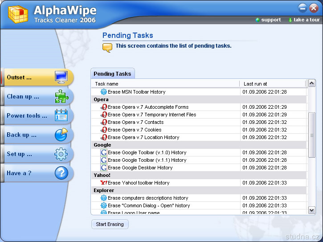Viewport: 323px width, 242px height.
Task: Sort by the Last run at column
Action: pos(273,84)
